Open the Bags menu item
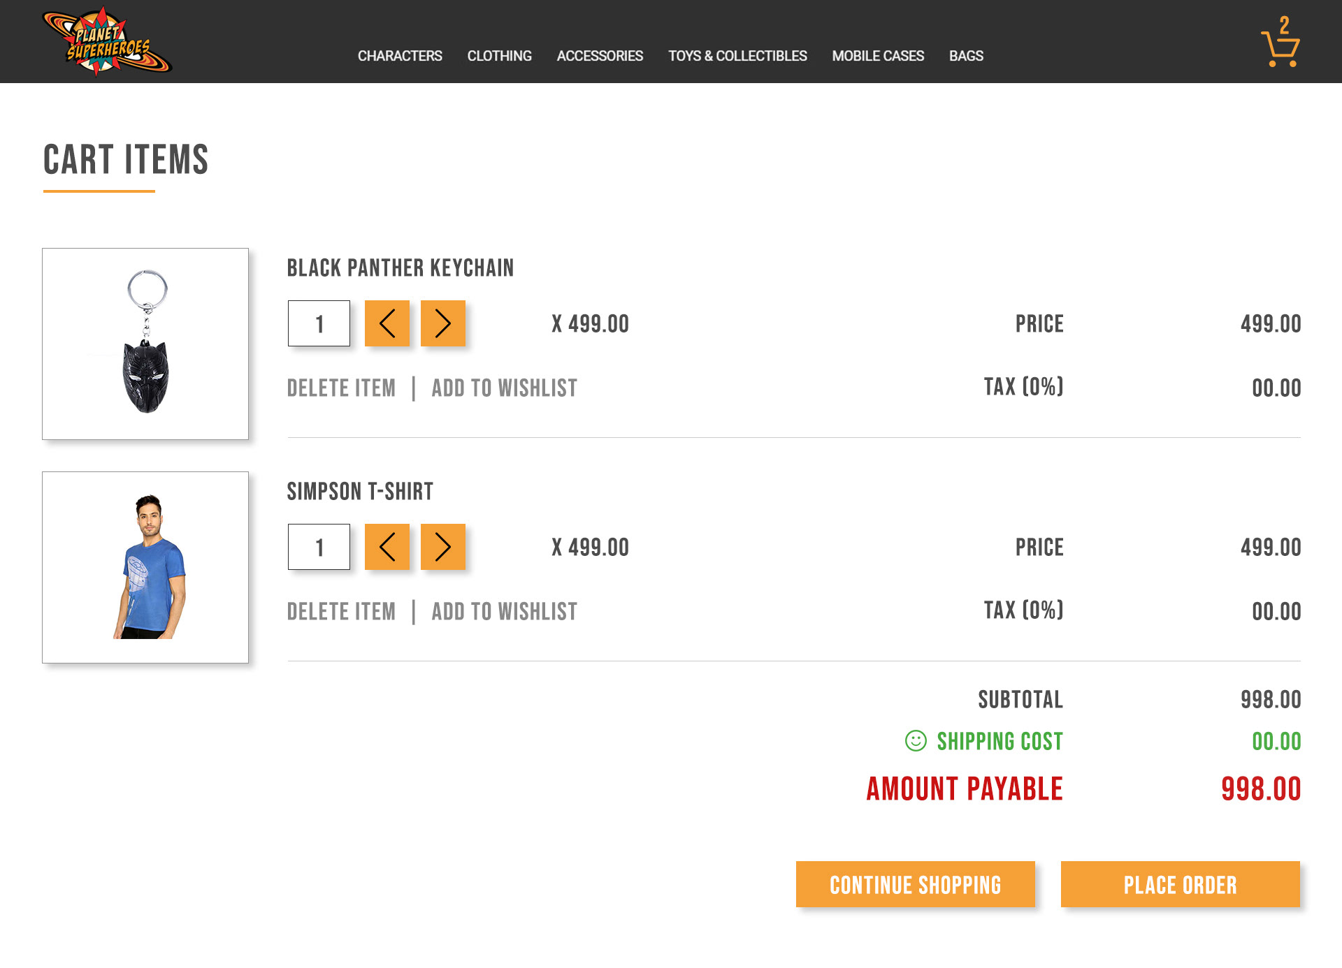Image resolution: width=1342 pixels, height=968 pixels. (x=966, y=56)
